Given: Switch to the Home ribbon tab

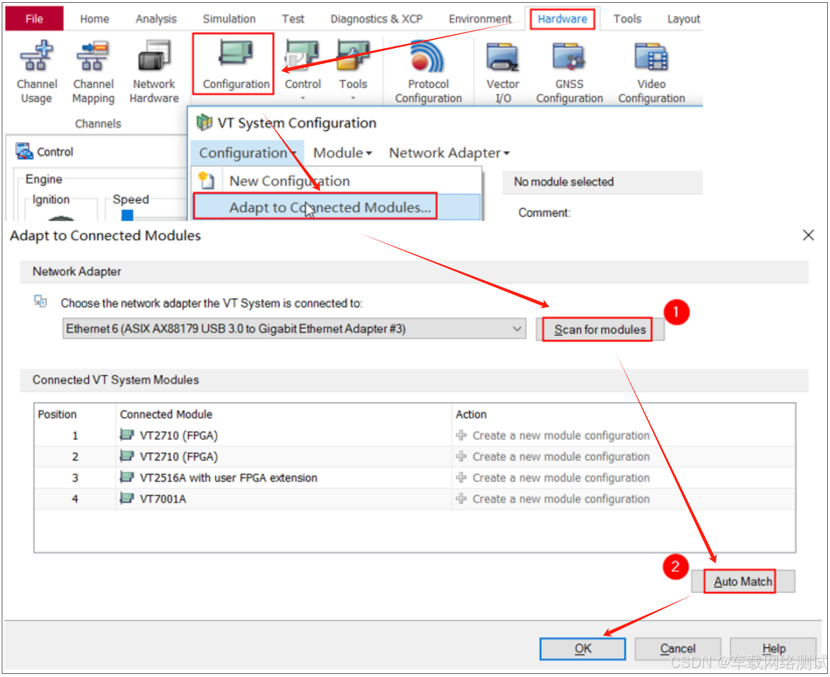Looking at the screenshot, I should pyautogui.click(x=95, y=19).
